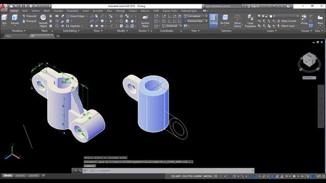Use the Separate solid editing tool
Viewport: 326px width, 183px height.
(73, 26)
